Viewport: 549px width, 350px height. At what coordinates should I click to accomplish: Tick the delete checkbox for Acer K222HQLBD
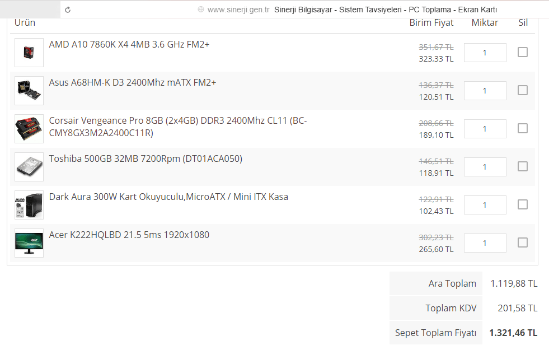point(522,242)
